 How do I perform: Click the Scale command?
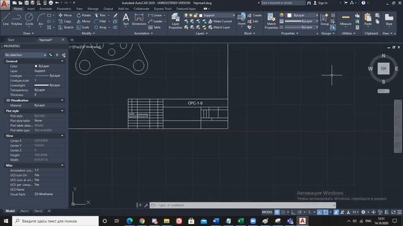tap(82, 27)
